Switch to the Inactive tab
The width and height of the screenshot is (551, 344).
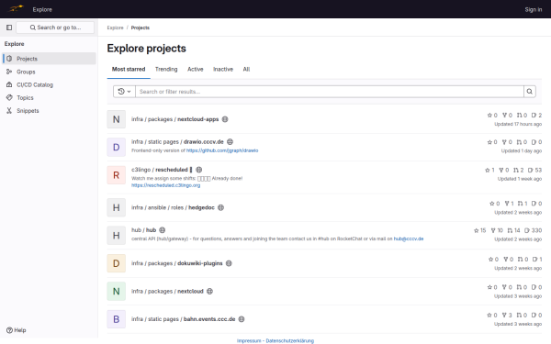click(x=223, y=69)
